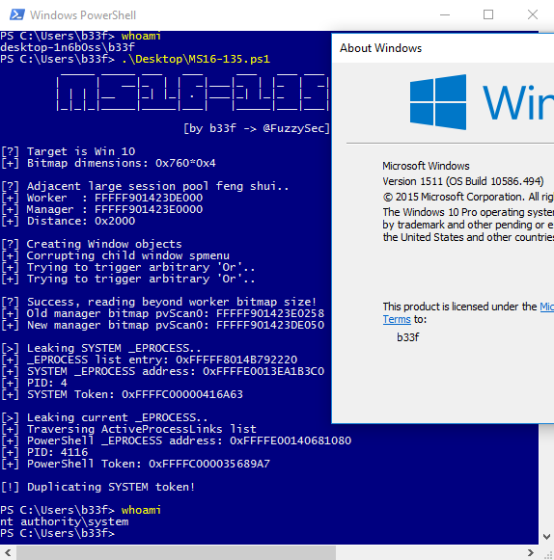The image size is (554, 560).
Task: Click the 'desktop-1n6b0ss\b33f' output line
Action: [x=68, y=47]
